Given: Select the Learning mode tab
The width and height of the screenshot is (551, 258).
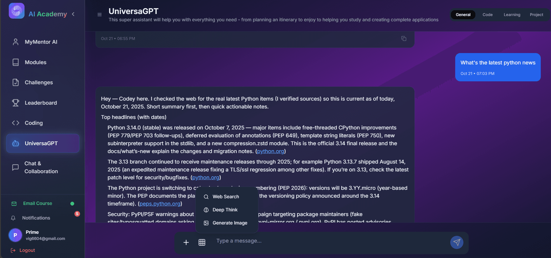Looking at the screenshot, I should [512, 15].
